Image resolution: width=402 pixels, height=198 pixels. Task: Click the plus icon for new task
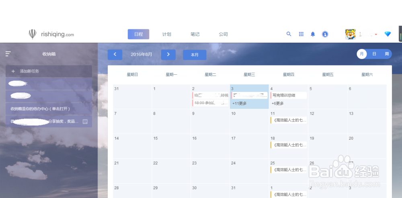click(x=13, y=71)
